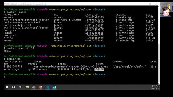Click the image ID cae870735e91

[x=94, y=41]
